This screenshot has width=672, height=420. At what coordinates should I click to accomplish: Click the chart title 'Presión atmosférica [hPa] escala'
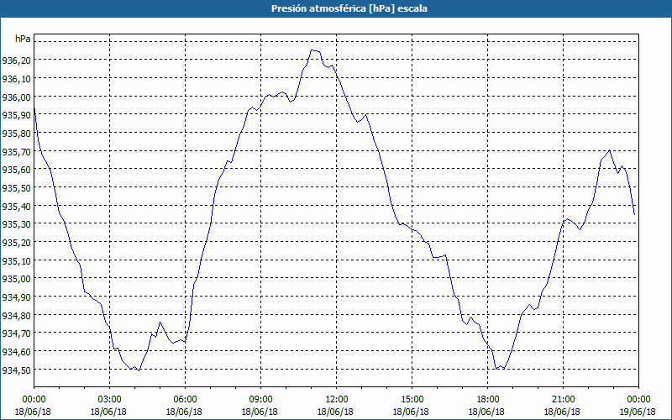[336, 8]
